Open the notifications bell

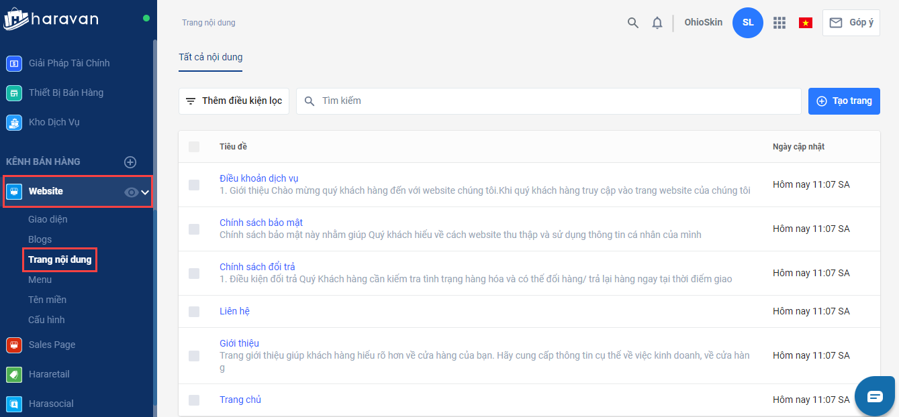coord(657,23)
